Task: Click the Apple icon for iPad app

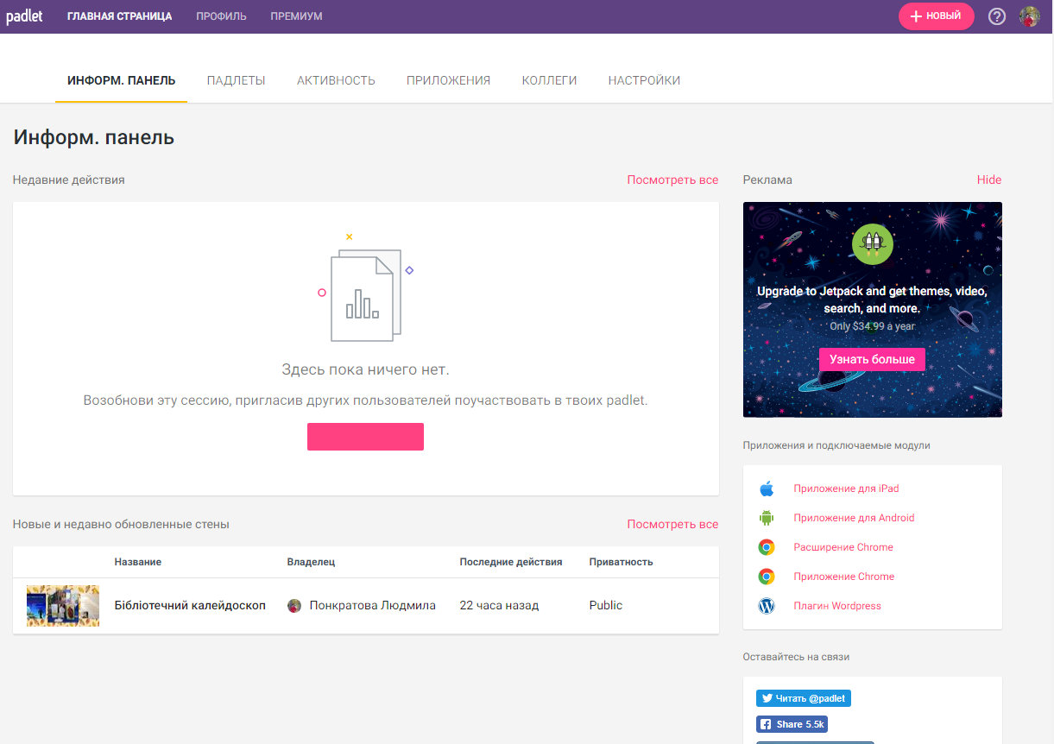Action: click(767, 489)
